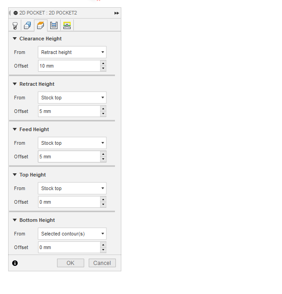Screen dimensions: 282x294
Task: Increase Top Height offset with up arrow
Action: 103,199
